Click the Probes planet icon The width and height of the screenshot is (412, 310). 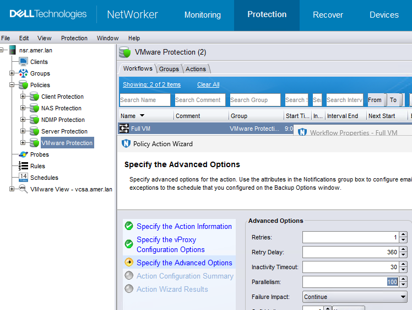(x=23, y=154)
